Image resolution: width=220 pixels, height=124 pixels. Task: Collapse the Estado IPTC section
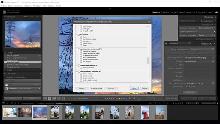77,34
